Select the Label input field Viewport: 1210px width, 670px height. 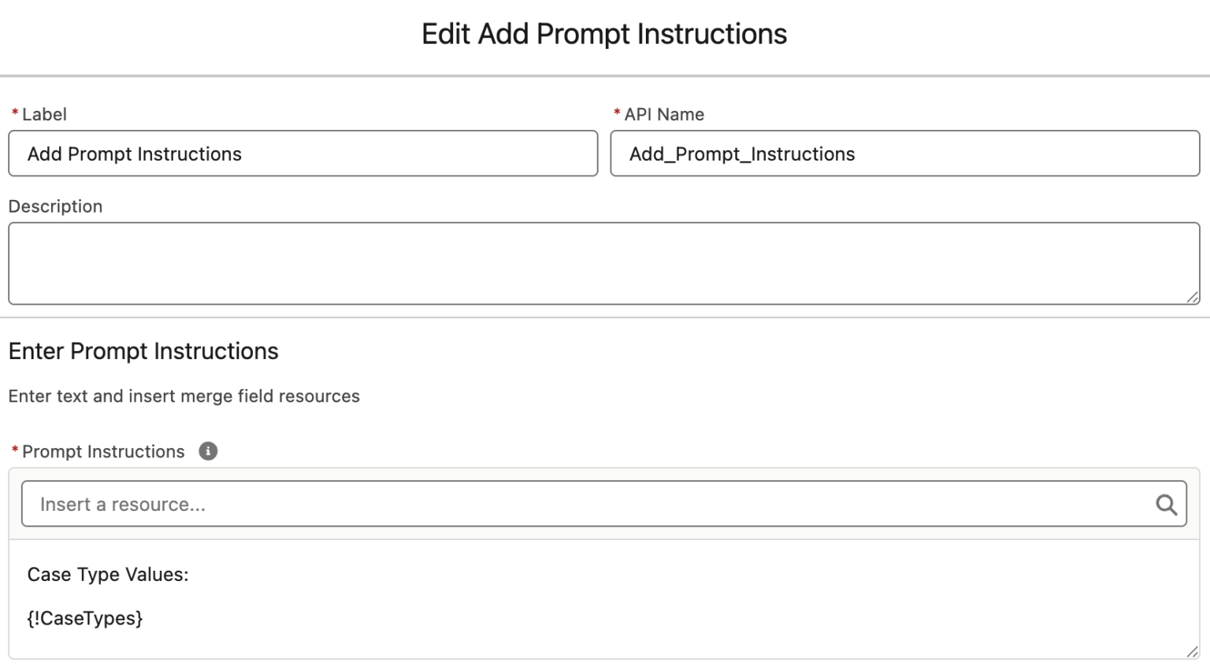302,154
